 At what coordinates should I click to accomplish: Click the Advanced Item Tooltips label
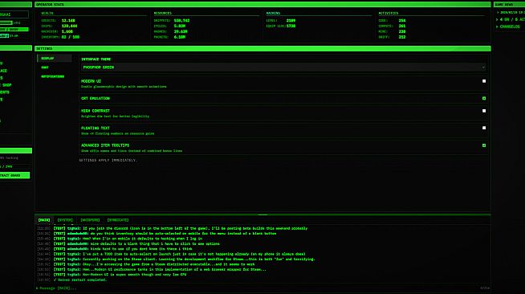105,145
